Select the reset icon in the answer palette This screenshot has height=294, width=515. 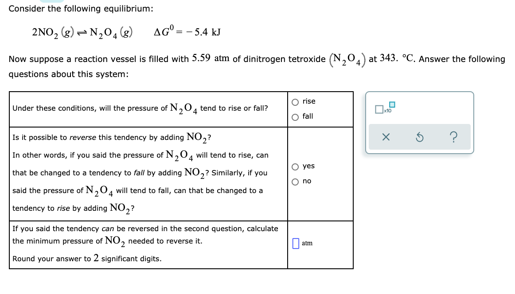[x=419, y=137]
